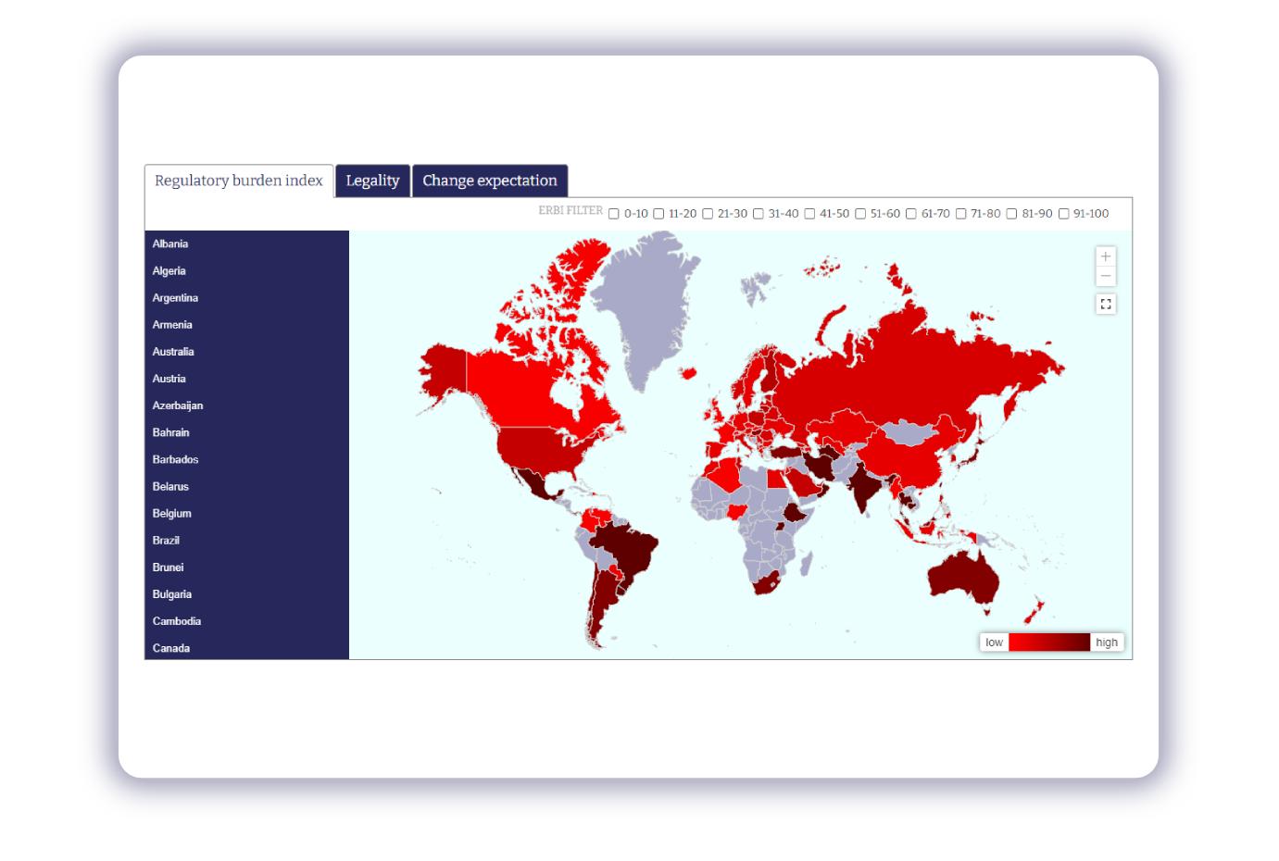The width and height of the screenshot is (1279, 861).
Task: Click the map zoom out minus button
Action: (x=1105, y=277)
